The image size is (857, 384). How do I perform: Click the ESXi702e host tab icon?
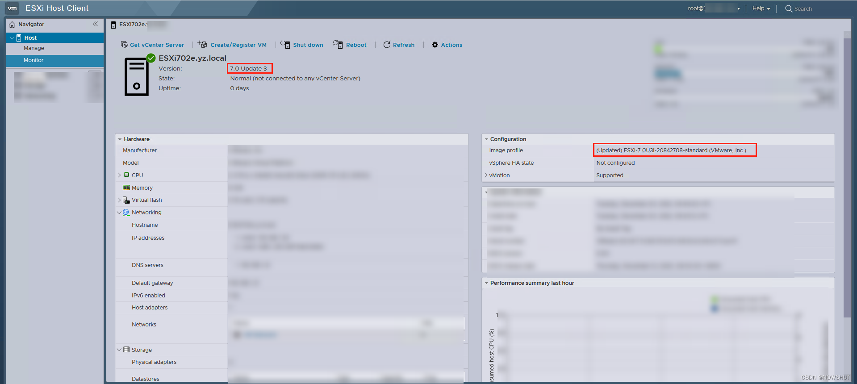coord(113,25)
